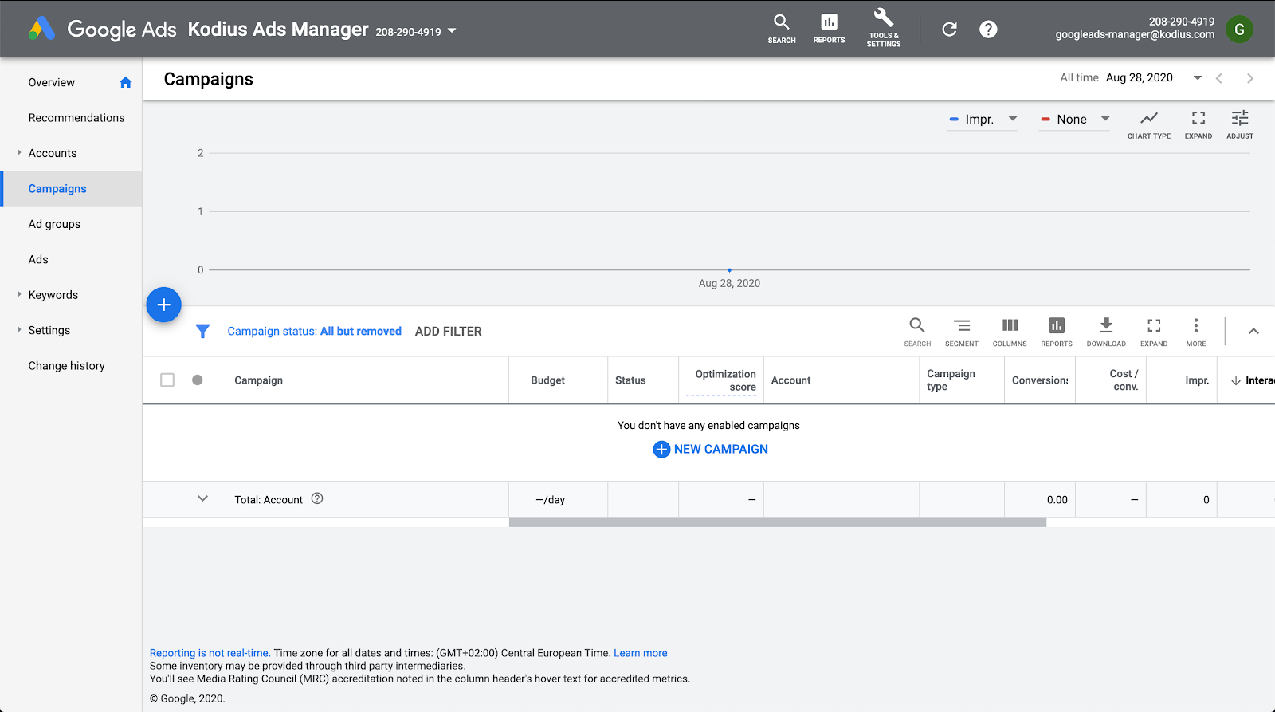Refresh the page data
The height and width of the screenshot is (712, 1275).
pos(949,30)
